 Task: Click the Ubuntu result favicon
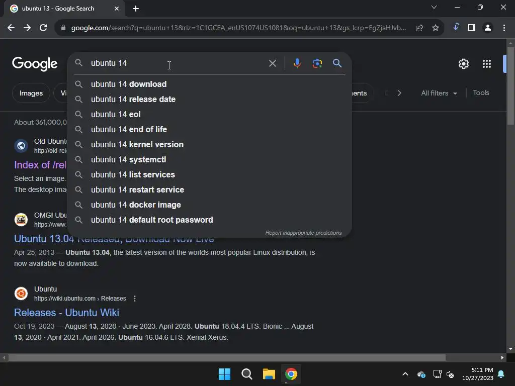tap(21, 294)
